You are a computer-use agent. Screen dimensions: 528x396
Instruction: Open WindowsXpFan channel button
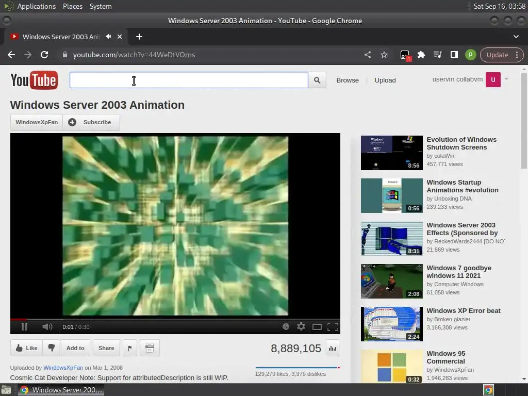pyautogui.click(x=37, y=122)
